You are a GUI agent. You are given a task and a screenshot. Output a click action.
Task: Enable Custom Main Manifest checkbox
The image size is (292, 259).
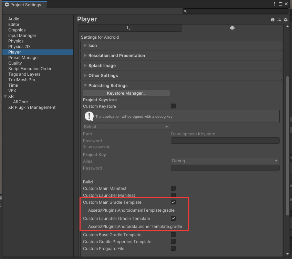pos(173,188)
